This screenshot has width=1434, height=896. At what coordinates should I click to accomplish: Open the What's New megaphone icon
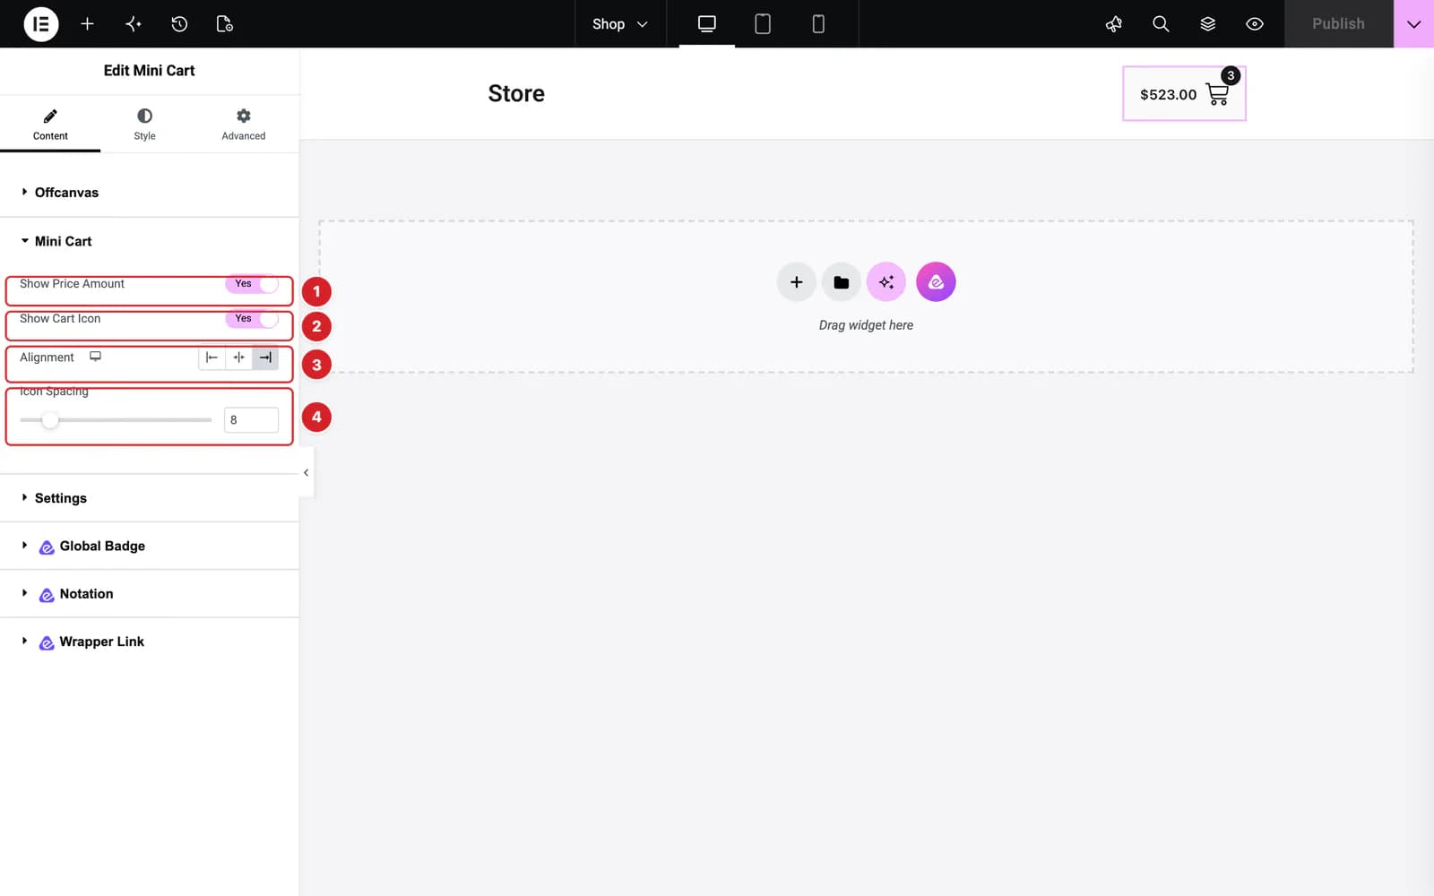[x=1114, y=24]
